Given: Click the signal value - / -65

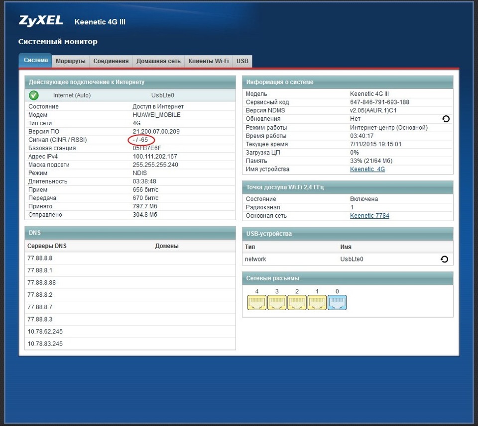Looking at the screenshot, I should coord(140,140).
